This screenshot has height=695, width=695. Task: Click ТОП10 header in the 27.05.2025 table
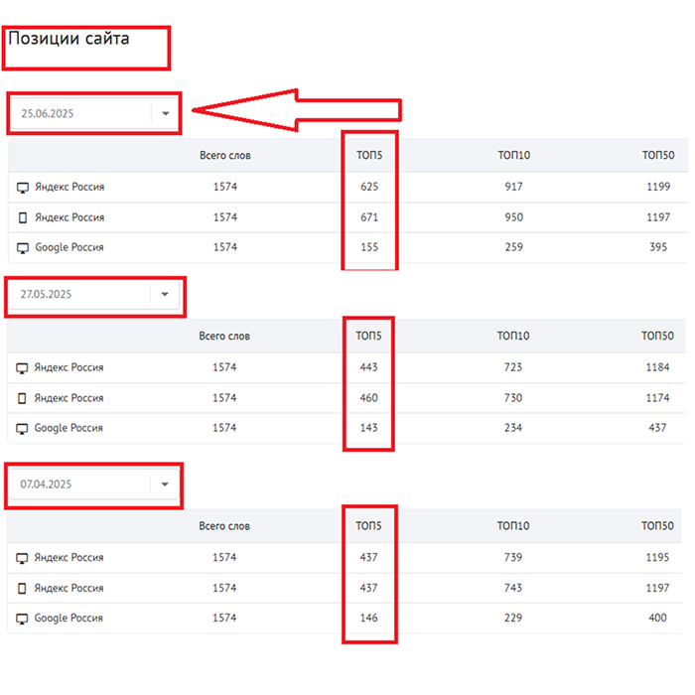[513, 336]
